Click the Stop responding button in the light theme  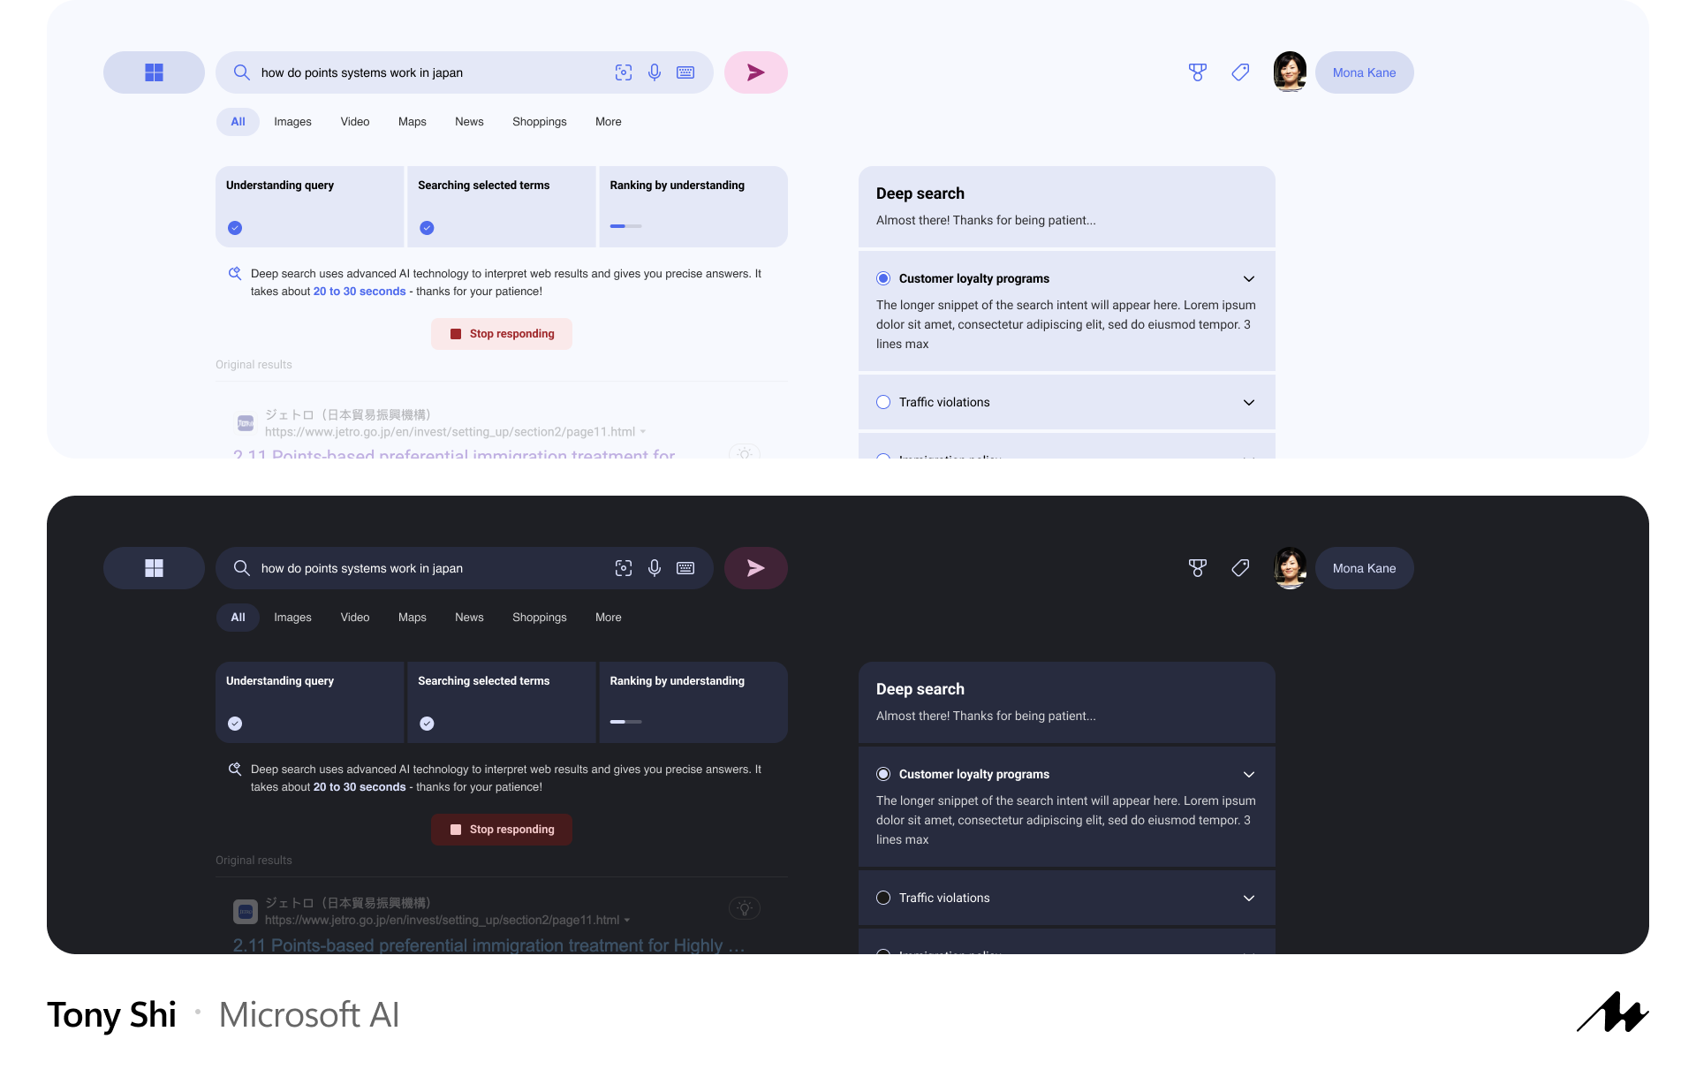click(x=502, y=334)
